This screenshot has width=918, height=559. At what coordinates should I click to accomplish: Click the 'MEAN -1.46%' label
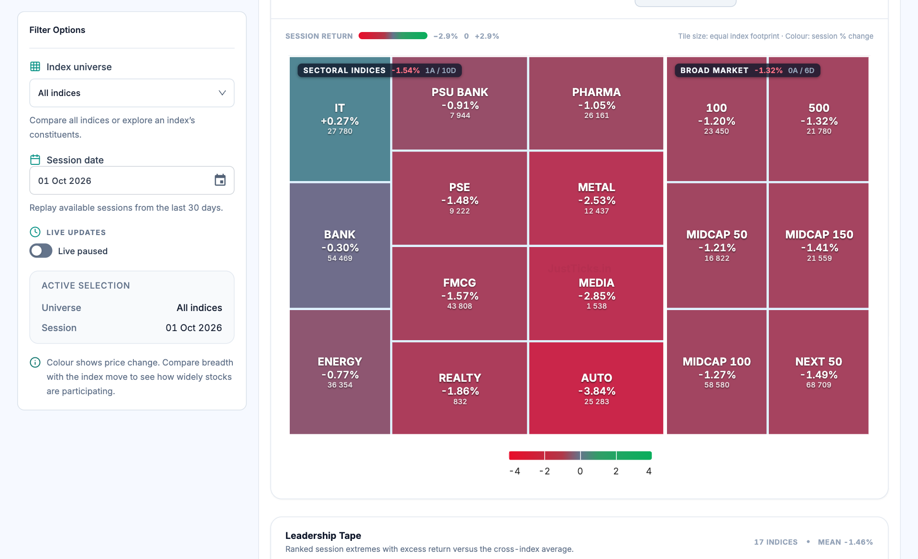click(x=845, y=542)
